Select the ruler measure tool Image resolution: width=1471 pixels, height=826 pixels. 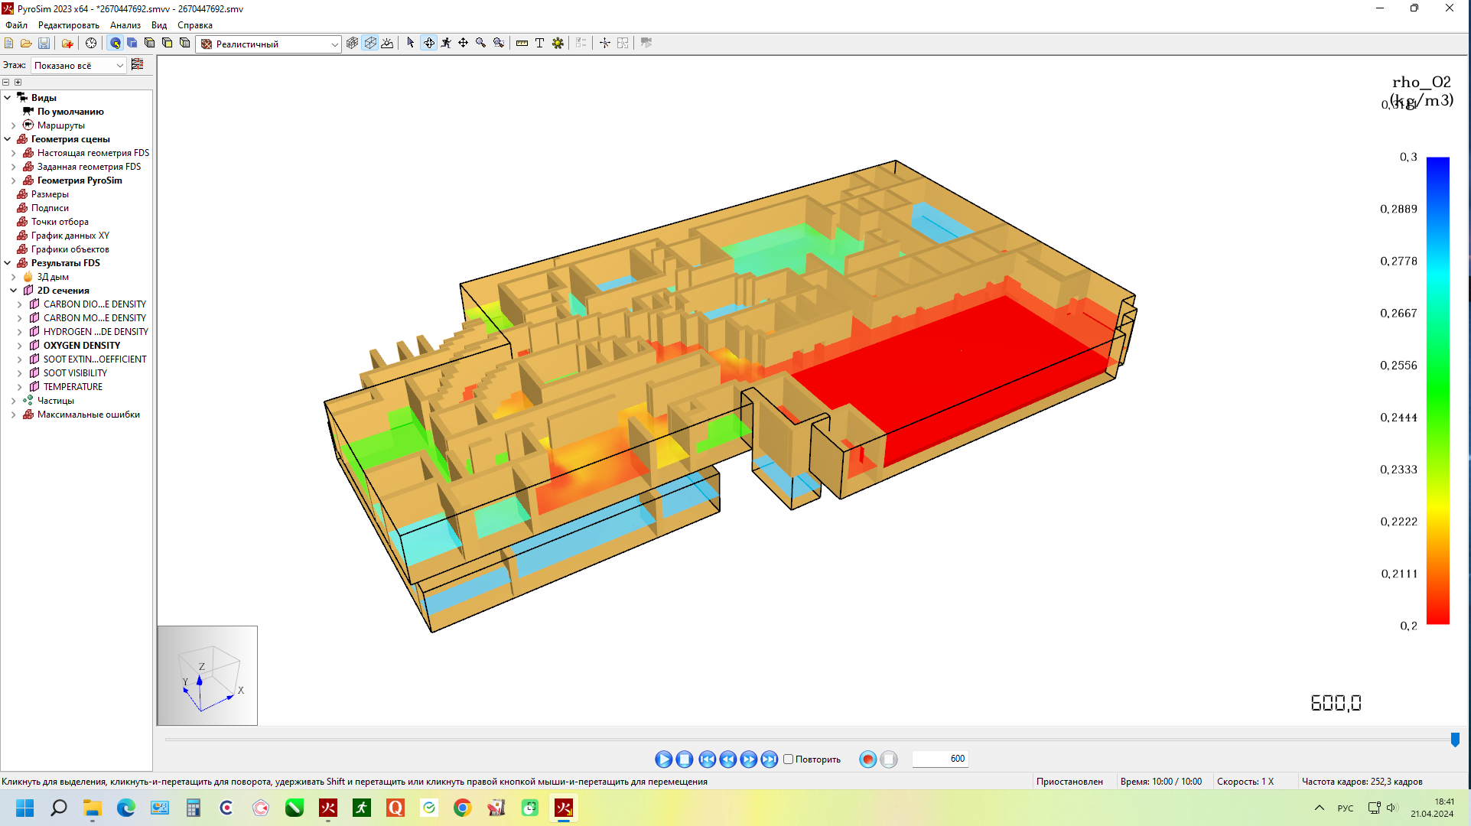point(522,44)
